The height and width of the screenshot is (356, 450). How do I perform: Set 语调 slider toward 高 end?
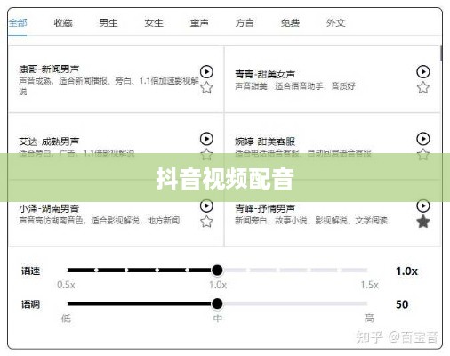[x=366, y=303]
